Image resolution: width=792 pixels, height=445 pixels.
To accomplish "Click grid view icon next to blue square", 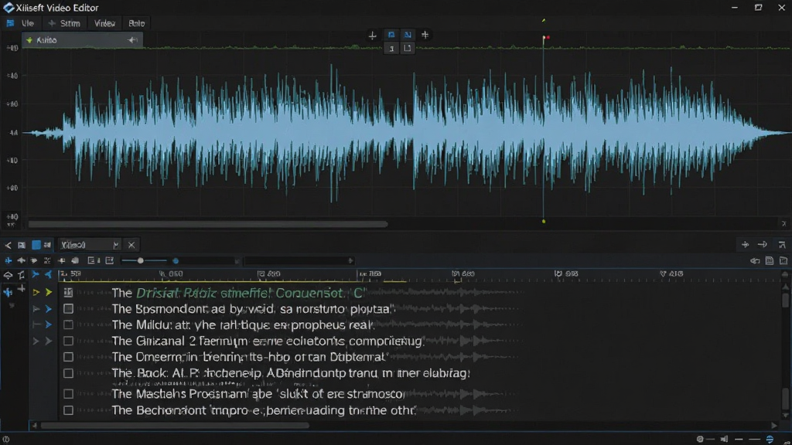I will 47,245.
